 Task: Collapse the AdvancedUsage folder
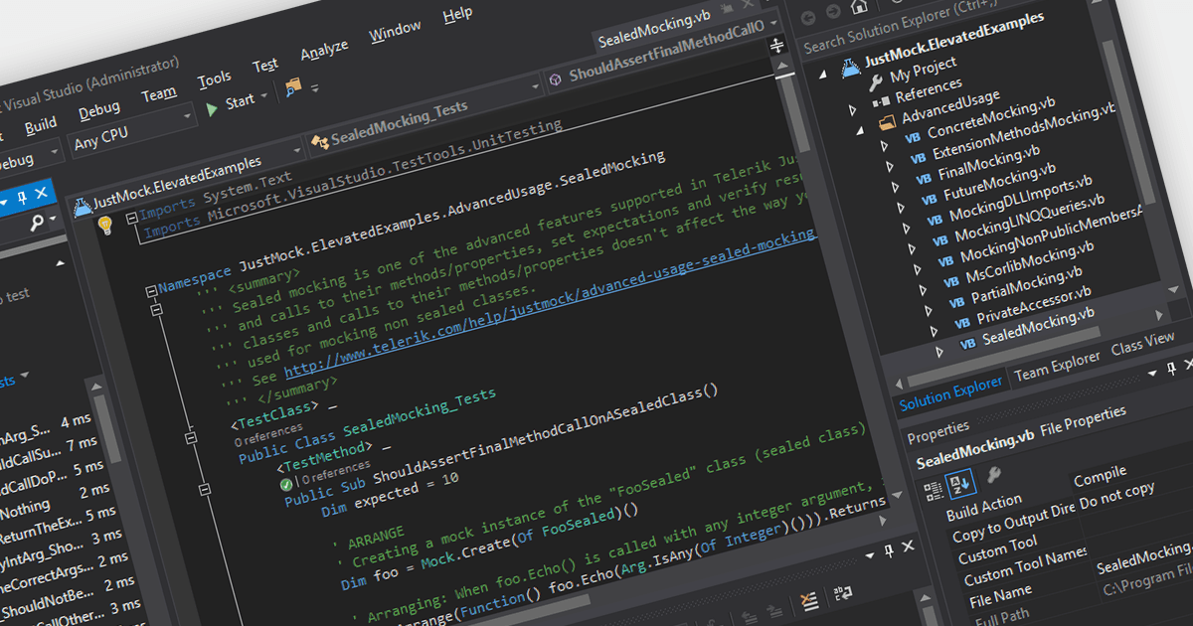(859, 131)
